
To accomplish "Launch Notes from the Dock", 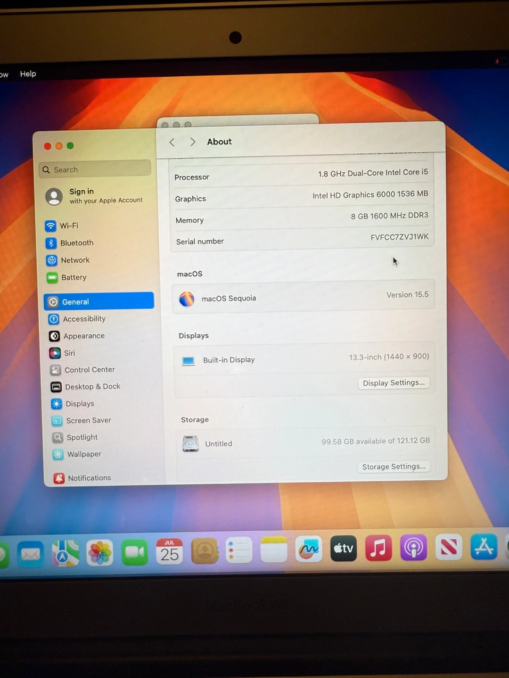I will pos(274,549).
